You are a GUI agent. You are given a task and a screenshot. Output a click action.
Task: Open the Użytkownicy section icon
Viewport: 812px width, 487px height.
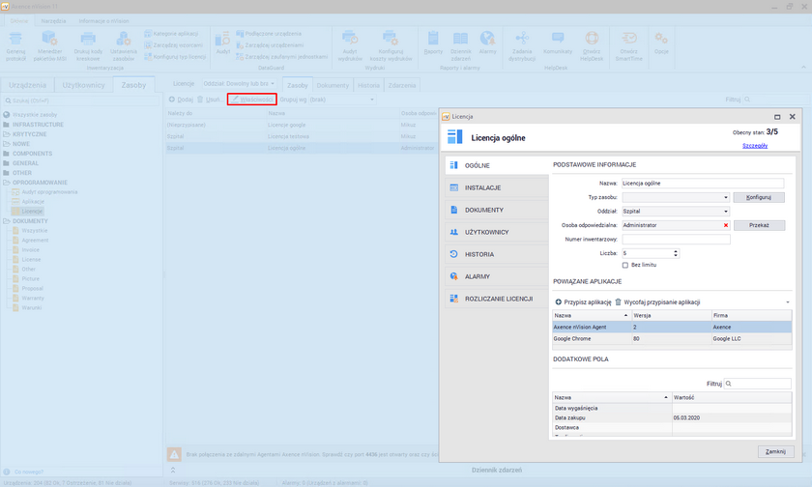coord(453,232)
